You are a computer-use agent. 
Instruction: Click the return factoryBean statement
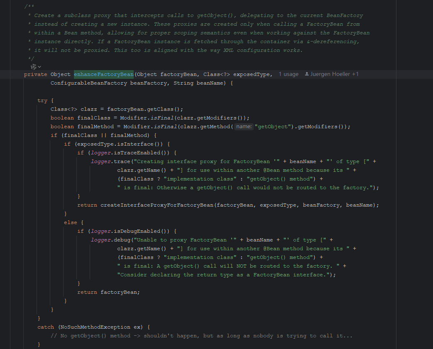pos(108,292)
